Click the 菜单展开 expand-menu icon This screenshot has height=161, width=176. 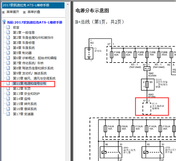(3, 12)
